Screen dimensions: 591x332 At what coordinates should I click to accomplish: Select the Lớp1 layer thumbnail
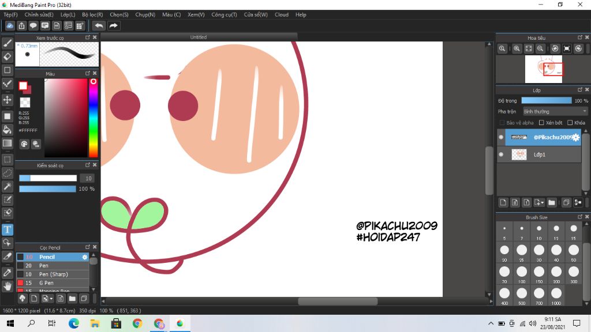[x=519, y=154]
